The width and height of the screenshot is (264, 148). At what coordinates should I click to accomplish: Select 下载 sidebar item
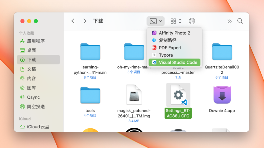tap(38, 60)
